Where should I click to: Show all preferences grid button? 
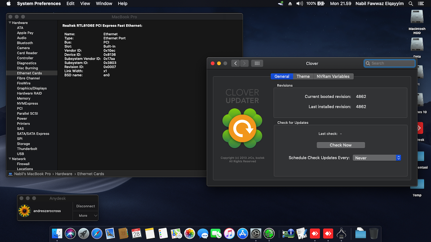point(257,63)
